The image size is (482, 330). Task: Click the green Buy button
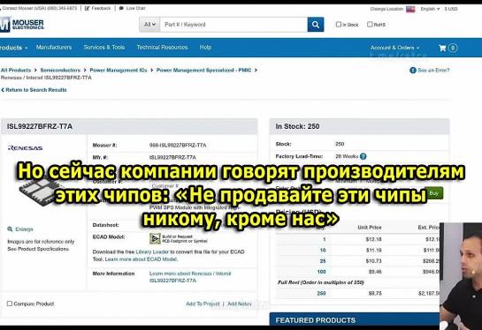pos(433,193)
